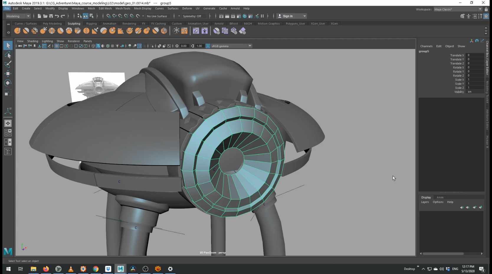Screen dimensions: 492x274
Task: Click the Sign In button
Action: (x=288, y=16)
